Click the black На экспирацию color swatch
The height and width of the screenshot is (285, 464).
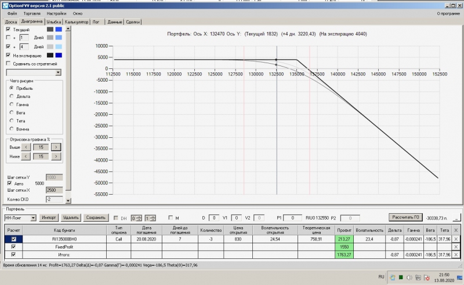click(x=50, y=55)
